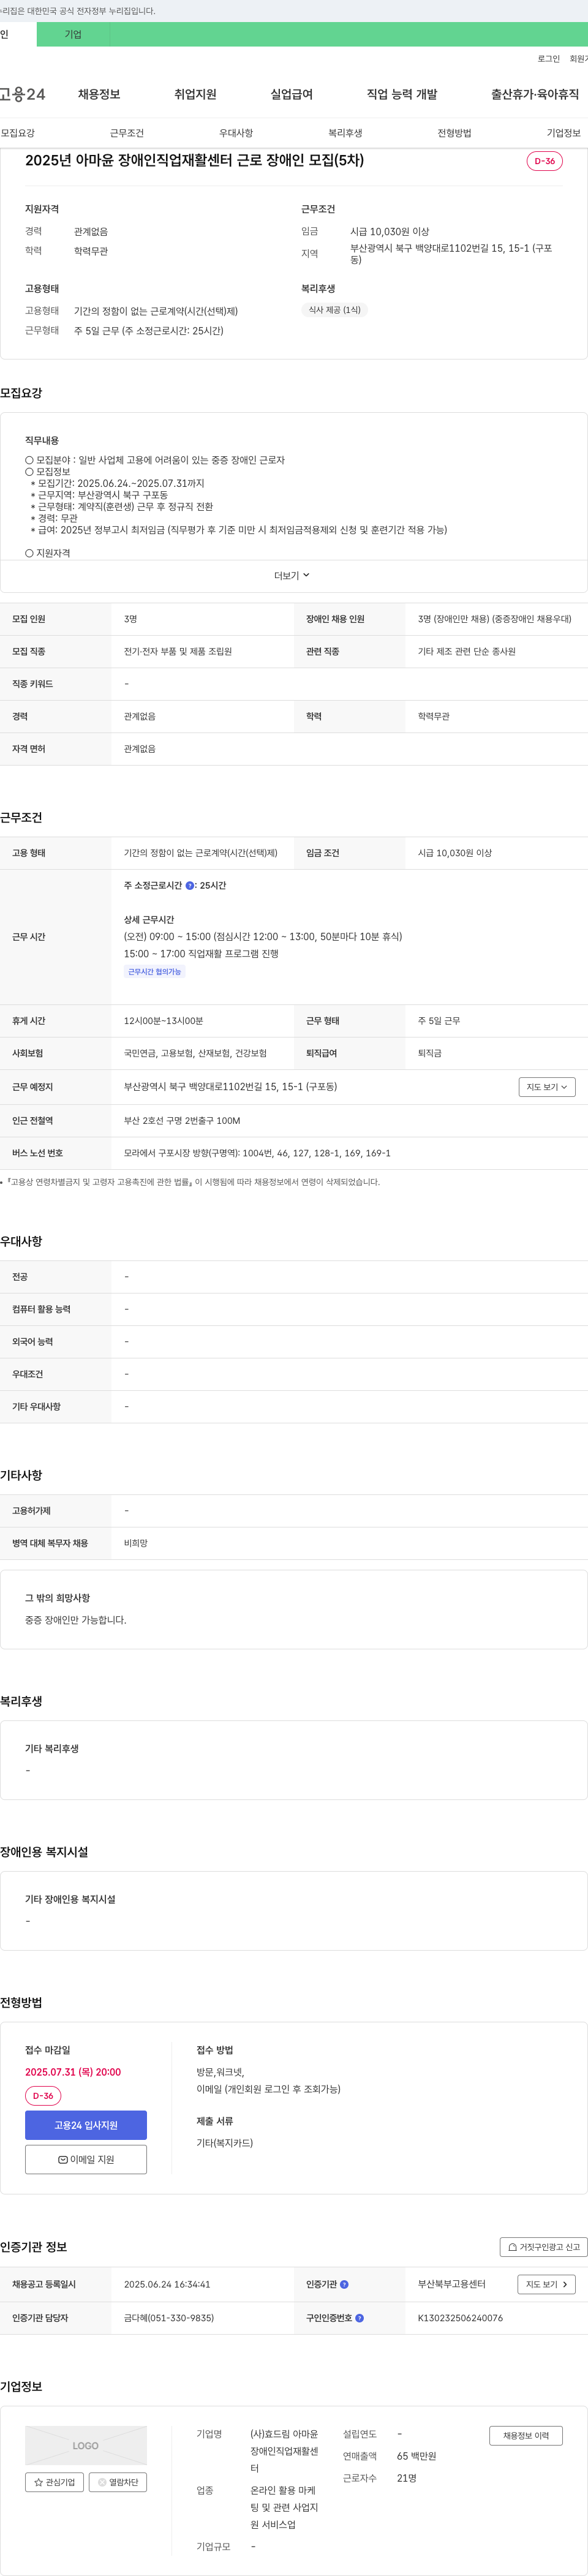588x2576 pixels.
Task: Expand job description with 더보기
Action: 292,575
